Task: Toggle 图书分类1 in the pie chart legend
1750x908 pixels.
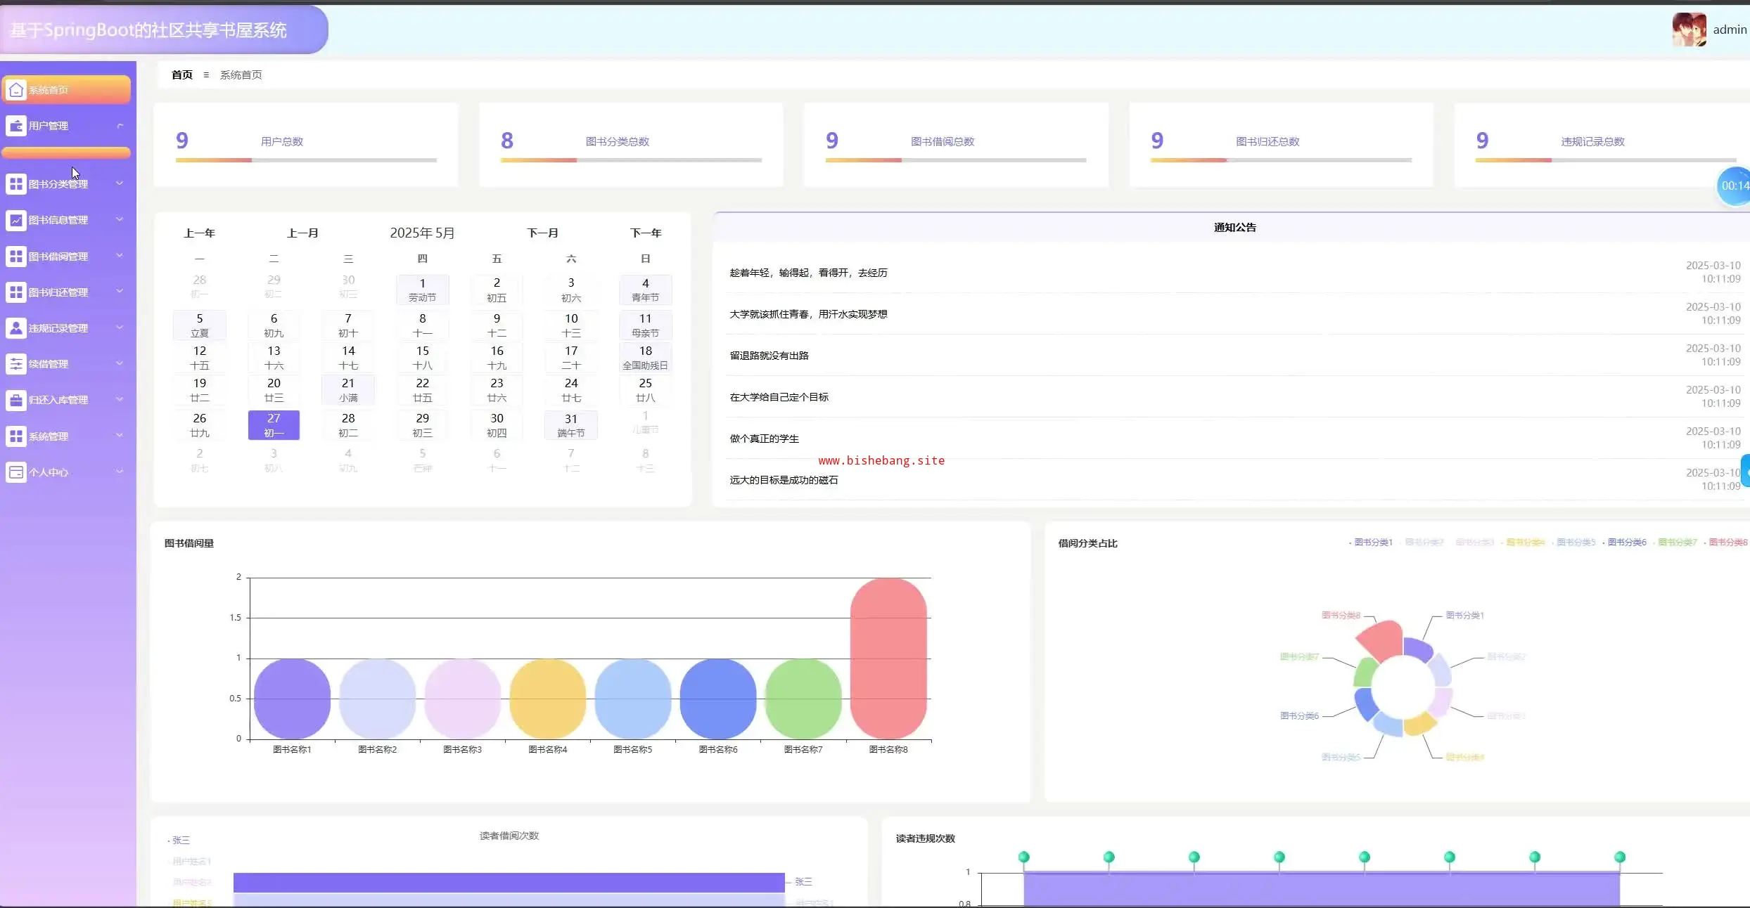Action: tap(1372, 542)
